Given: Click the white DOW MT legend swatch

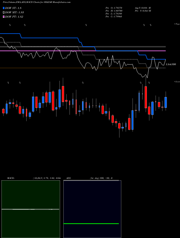Looking at the screenshot, I should coord(4,13).
